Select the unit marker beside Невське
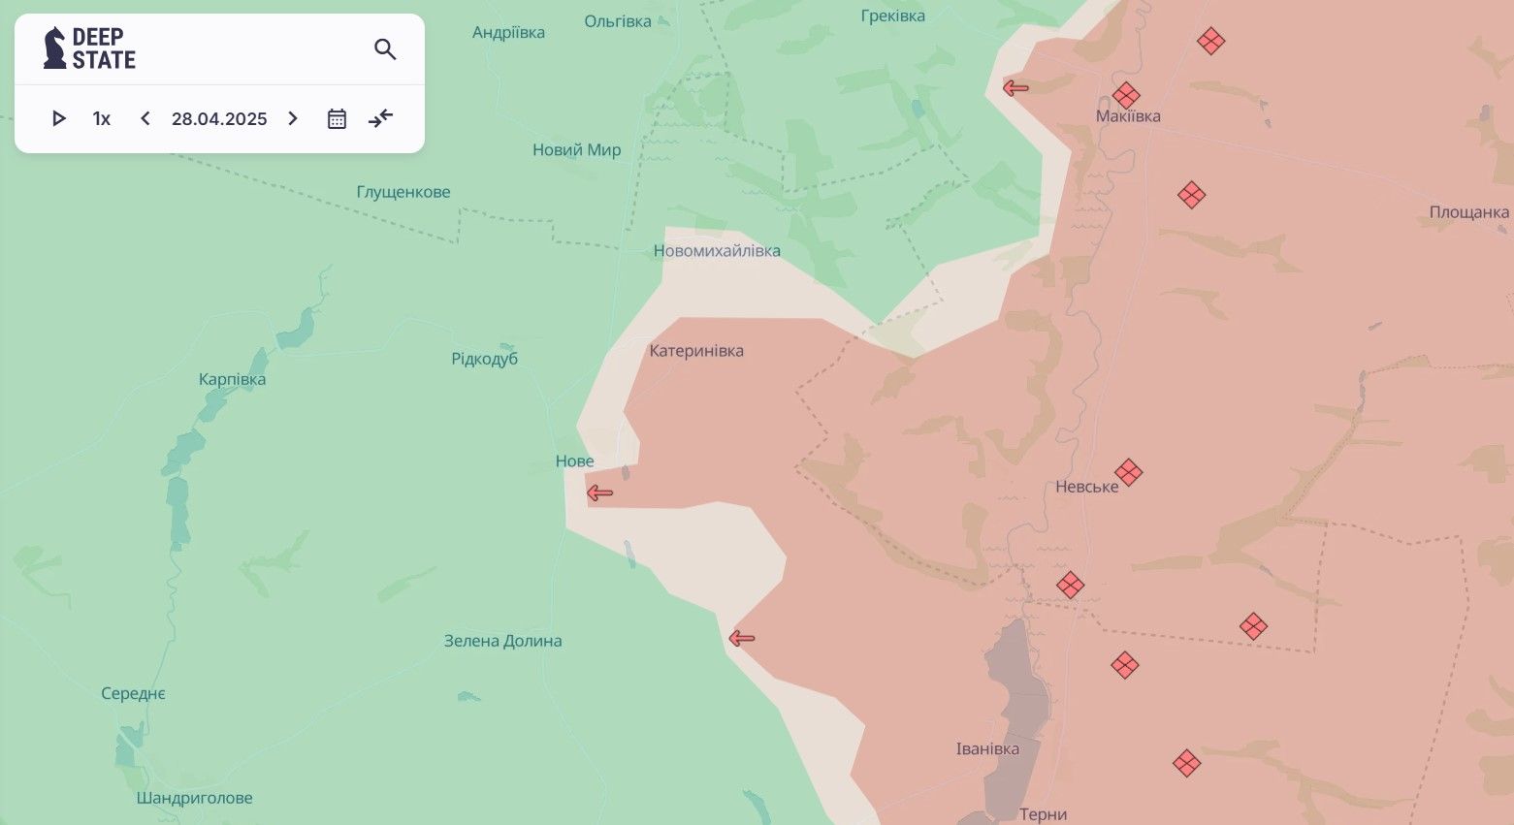 pyautogui.click(x=1128, y=472)
